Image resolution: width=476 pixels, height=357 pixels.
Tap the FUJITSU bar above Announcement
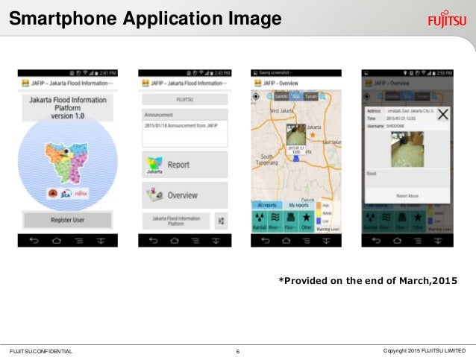click(185, 99)
